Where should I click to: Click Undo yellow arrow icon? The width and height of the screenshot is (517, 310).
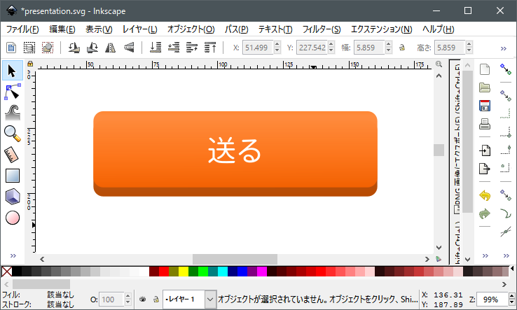pyautogui.click(x=485, y=195)
